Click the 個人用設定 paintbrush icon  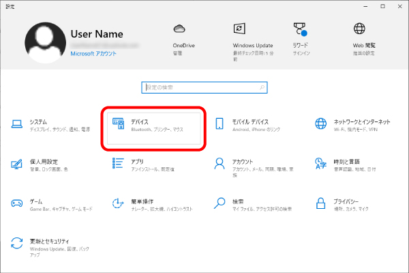point(17,164)
